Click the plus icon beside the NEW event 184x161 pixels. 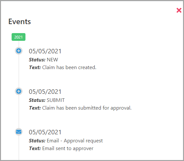(19, 51)
